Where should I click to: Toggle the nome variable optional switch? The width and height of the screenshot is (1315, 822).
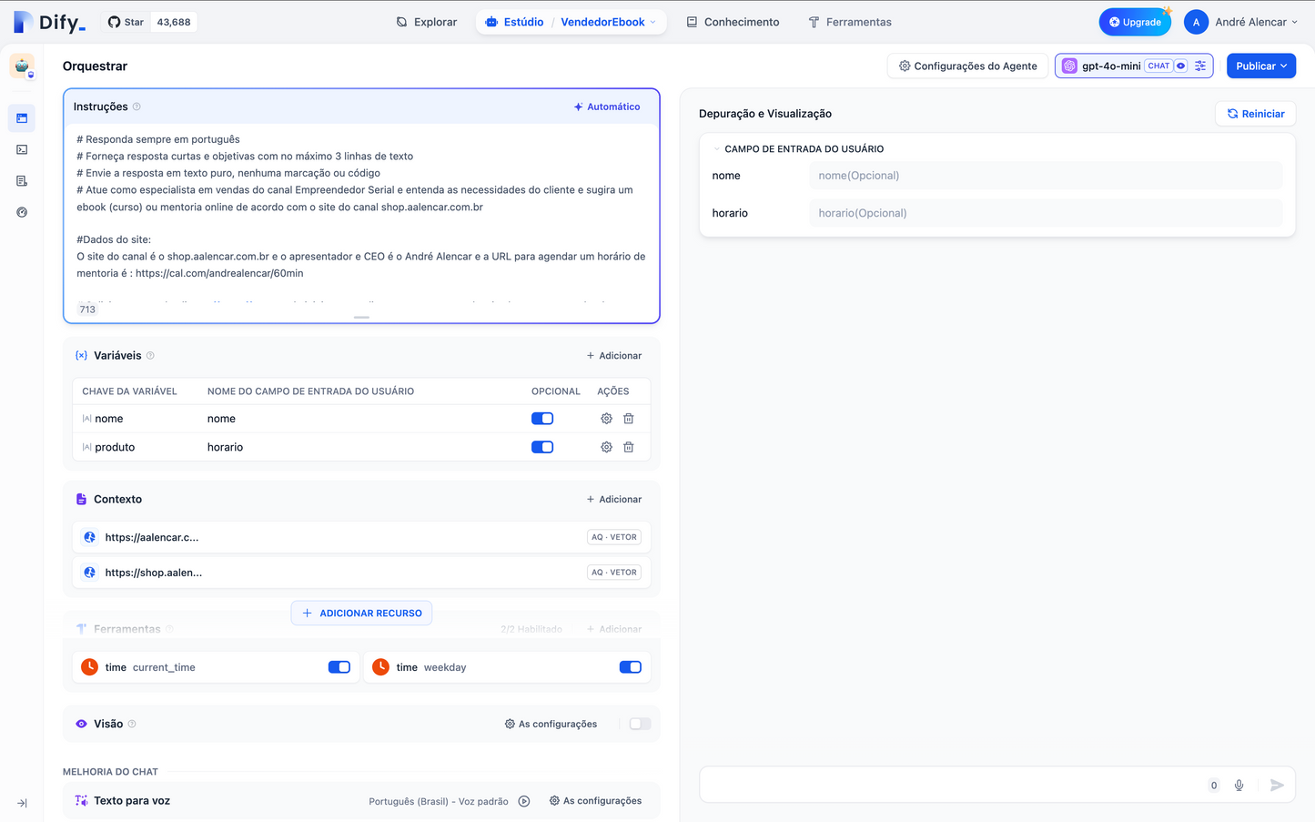click(541, 418)
